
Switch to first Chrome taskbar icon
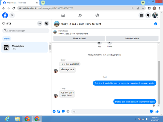point(27,119)
